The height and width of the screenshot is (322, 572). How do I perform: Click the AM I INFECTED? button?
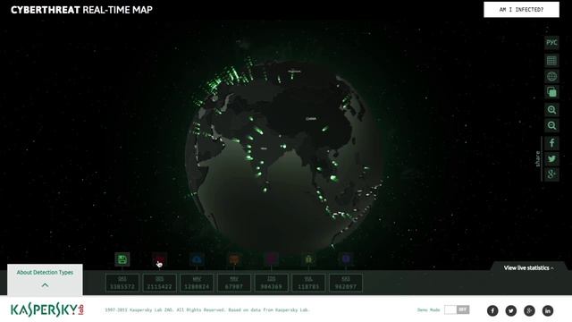[x=521, y=10]
